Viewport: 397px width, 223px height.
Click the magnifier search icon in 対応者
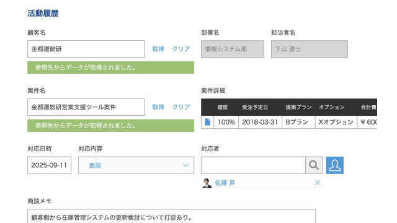click(x=314, y=165)
